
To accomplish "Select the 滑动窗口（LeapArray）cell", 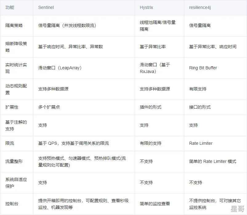I will coord(61,68).
